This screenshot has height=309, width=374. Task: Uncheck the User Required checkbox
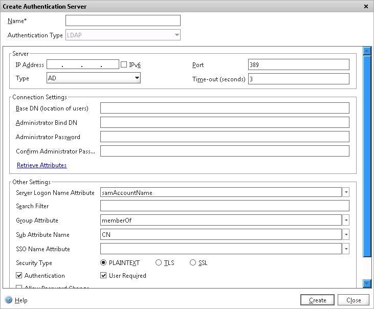pyautogui.click(x=104, y=276)
